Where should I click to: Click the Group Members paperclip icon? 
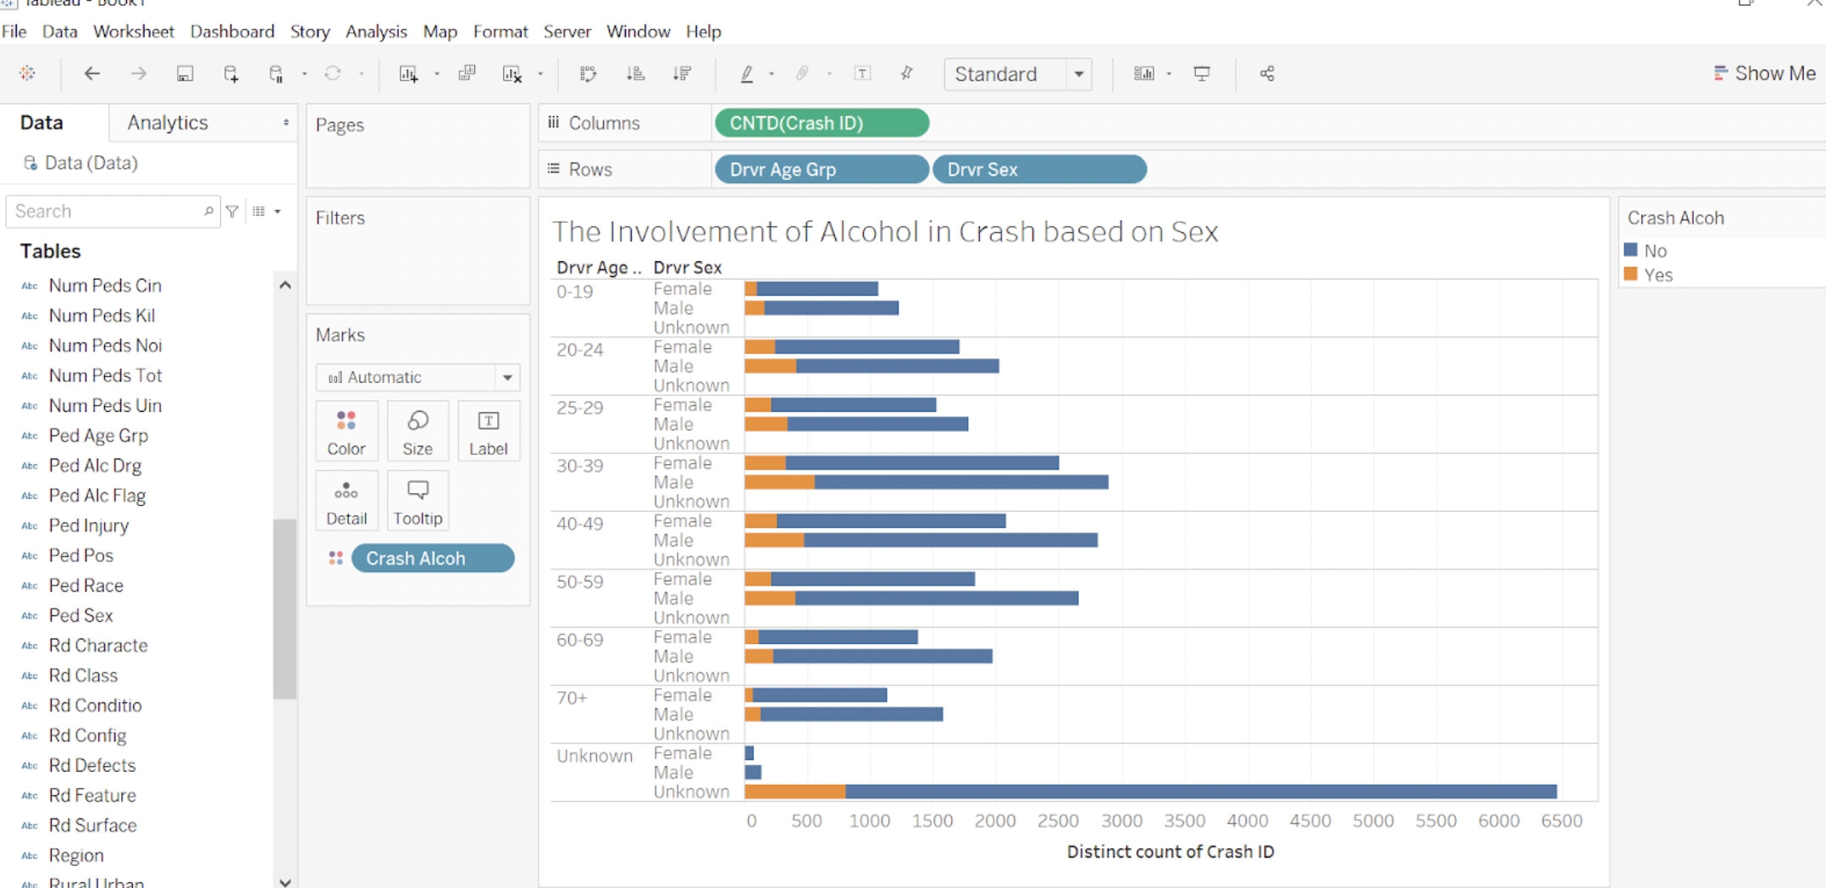coord(802,74)
